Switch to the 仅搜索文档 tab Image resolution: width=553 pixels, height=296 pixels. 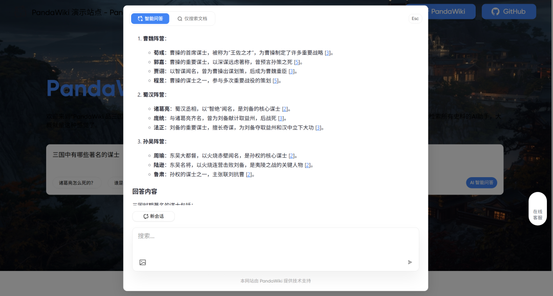tap(192, 19)
